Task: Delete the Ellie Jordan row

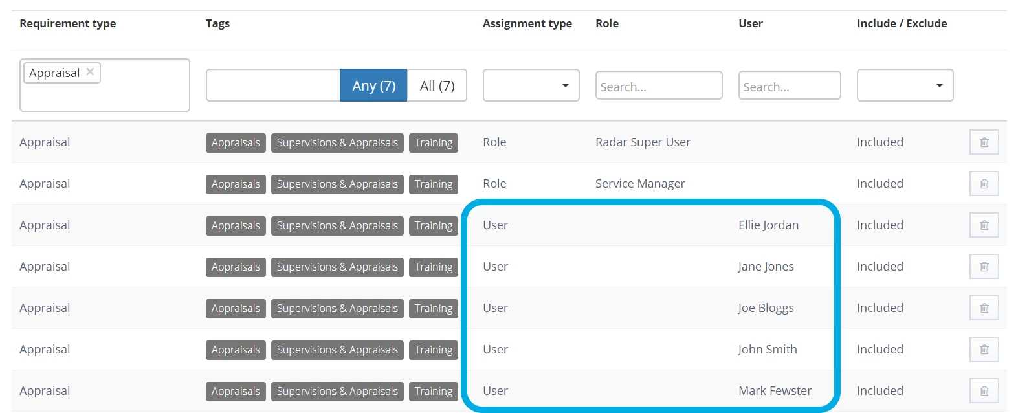Action: coord(984,225)
